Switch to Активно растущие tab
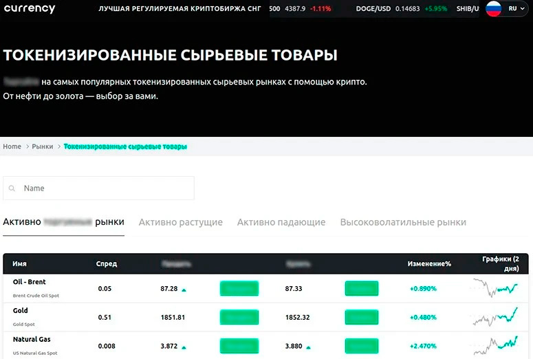 [x=180, y=222]
